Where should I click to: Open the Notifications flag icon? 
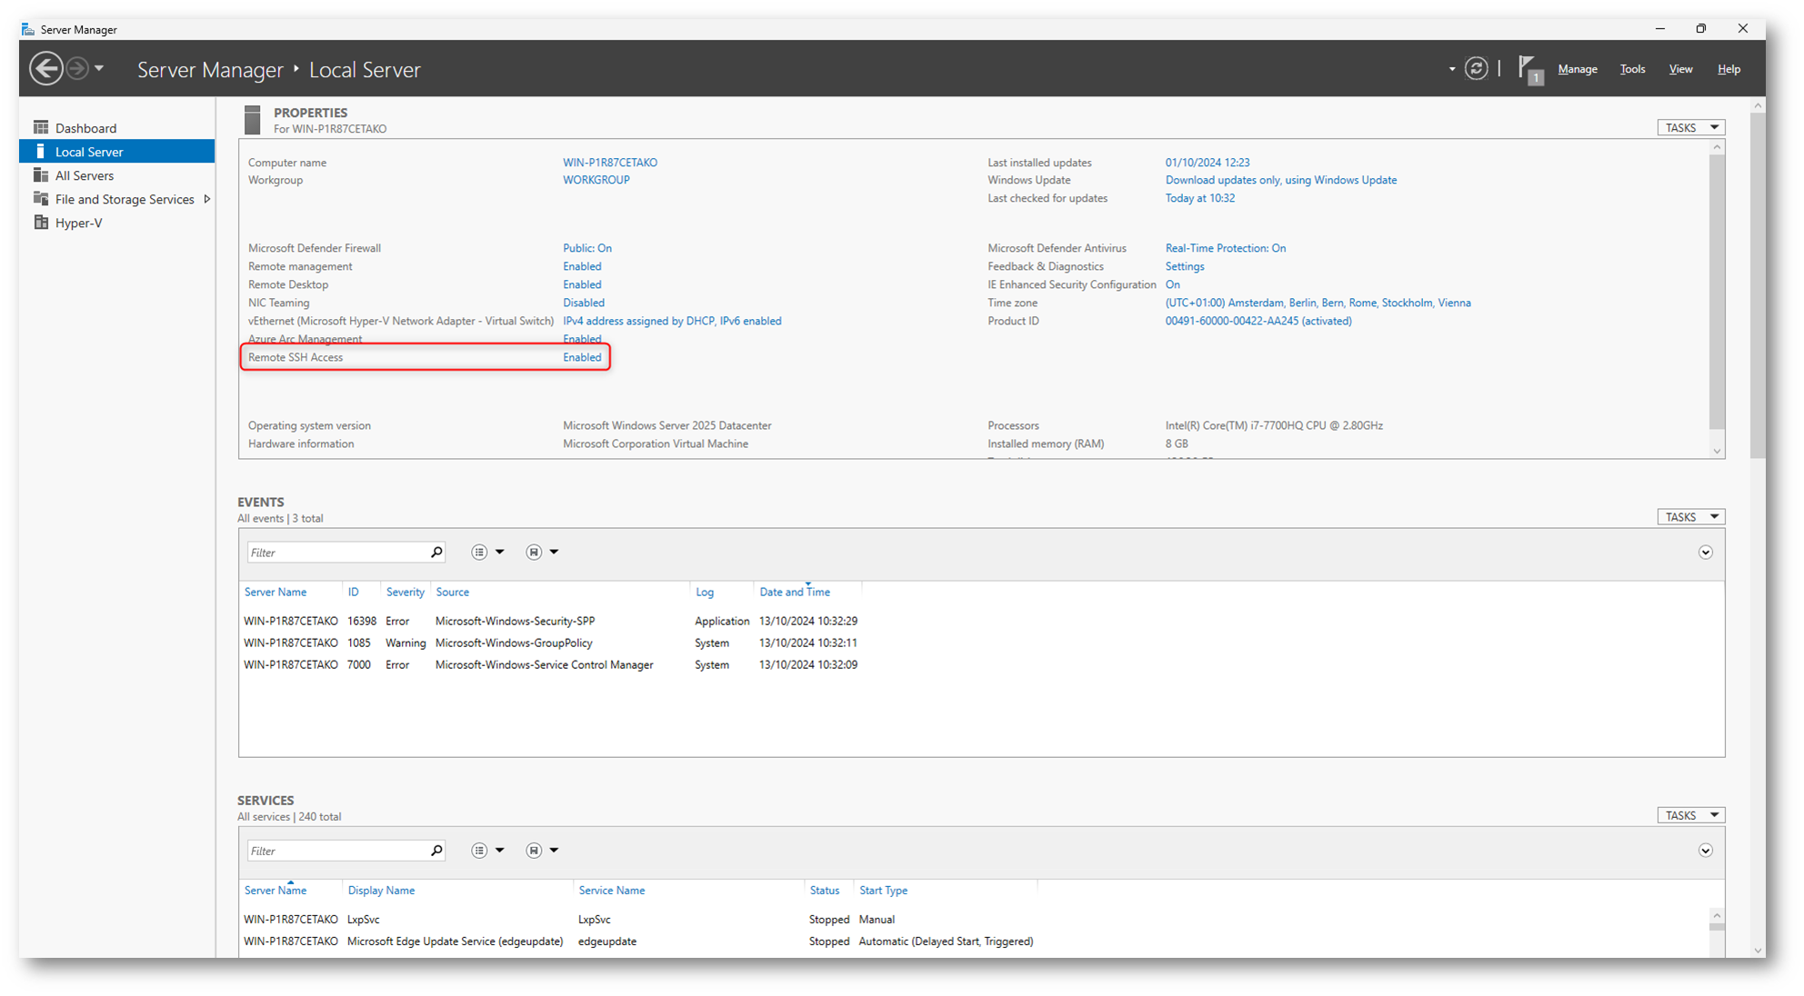[1530, 69]
